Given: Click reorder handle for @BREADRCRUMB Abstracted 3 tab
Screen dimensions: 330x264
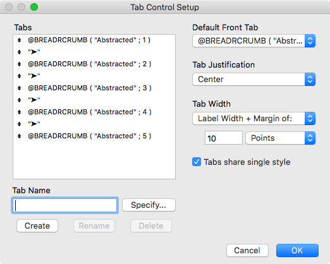Looking at the screenshot, I should pos(19,88).
